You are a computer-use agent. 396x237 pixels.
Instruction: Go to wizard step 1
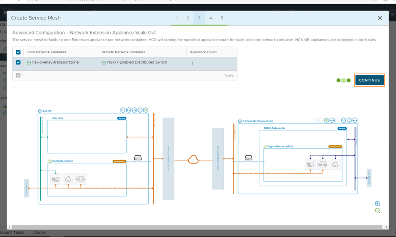point(177,18)
